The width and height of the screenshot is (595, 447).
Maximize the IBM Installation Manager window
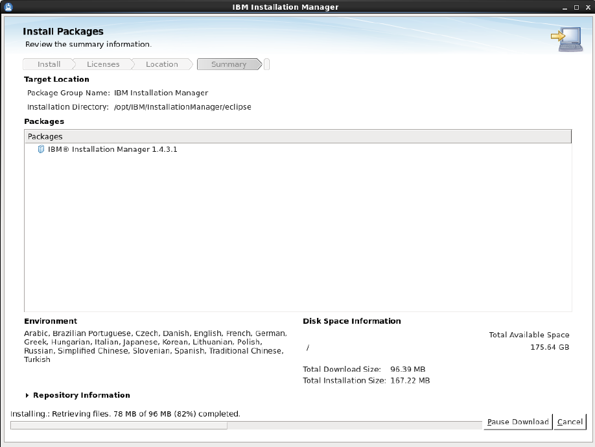click(576, 7)
